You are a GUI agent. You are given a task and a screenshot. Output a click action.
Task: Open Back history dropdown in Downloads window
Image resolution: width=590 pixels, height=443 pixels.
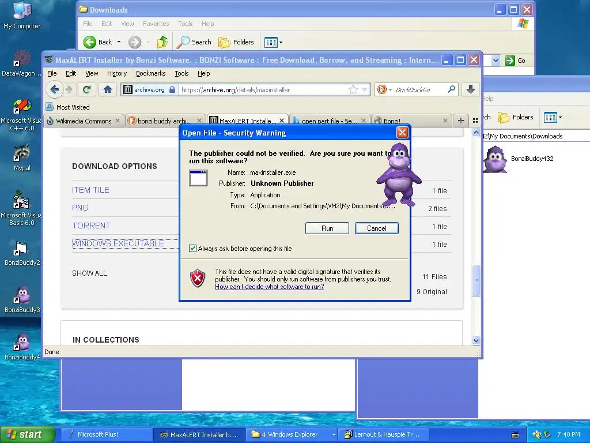(119, 42)
